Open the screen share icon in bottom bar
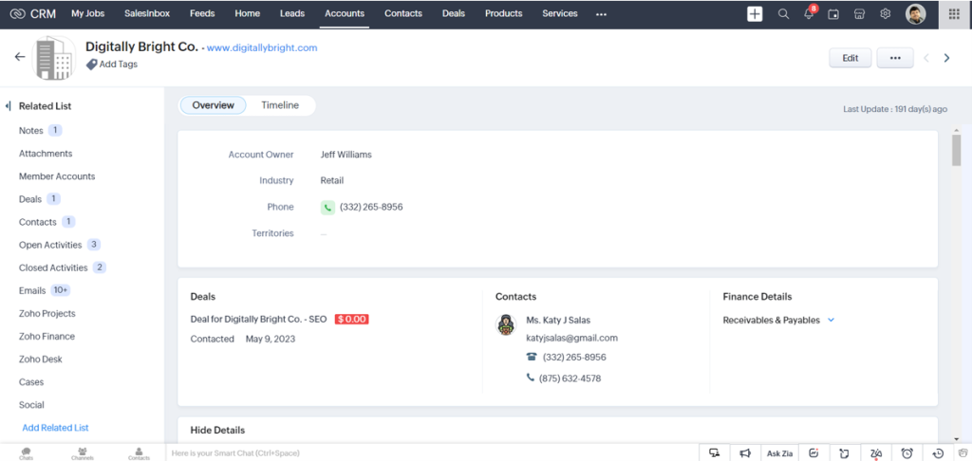Screen dimensions: 972x461 [715, 453]
